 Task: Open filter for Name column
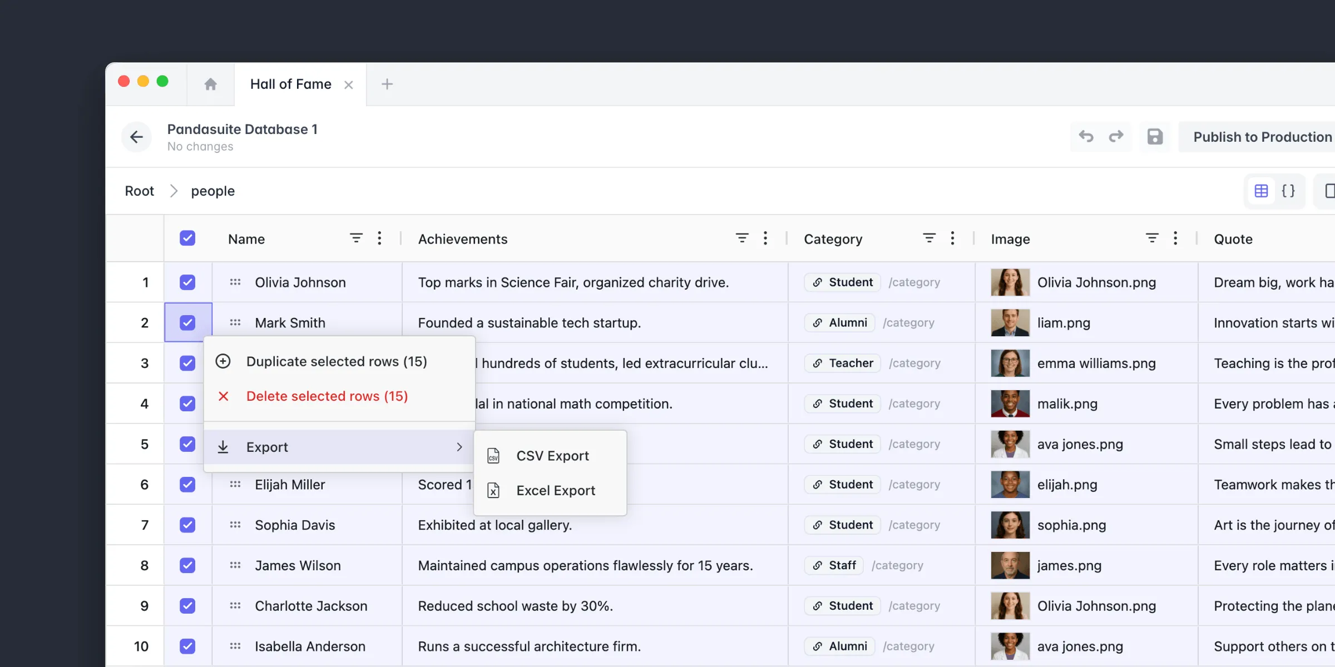(x=356, y=238)
